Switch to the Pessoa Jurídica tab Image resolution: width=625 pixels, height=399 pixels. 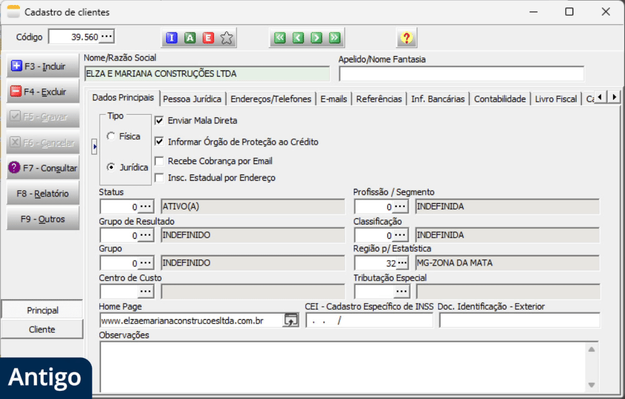pos(192,99)
